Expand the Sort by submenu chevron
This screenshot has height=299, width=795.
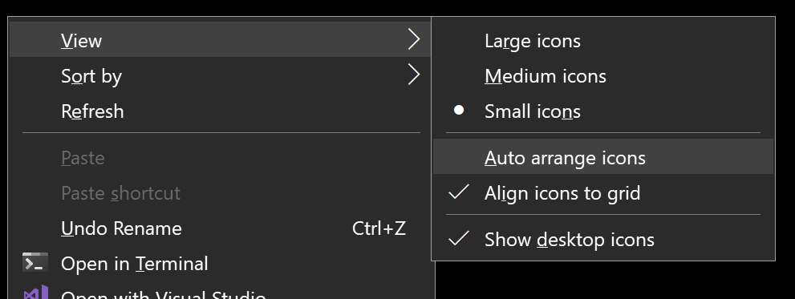click(x=414, y=75)
